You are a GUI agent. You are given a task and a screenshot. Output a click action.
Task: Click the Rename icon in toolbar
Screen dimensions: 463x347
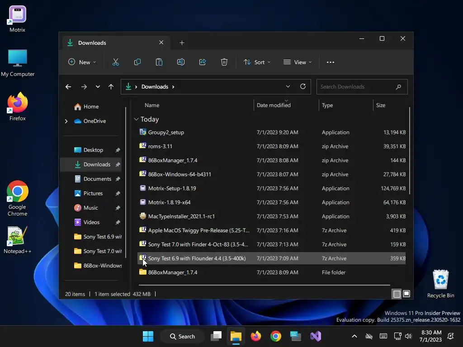pos(181,62)
